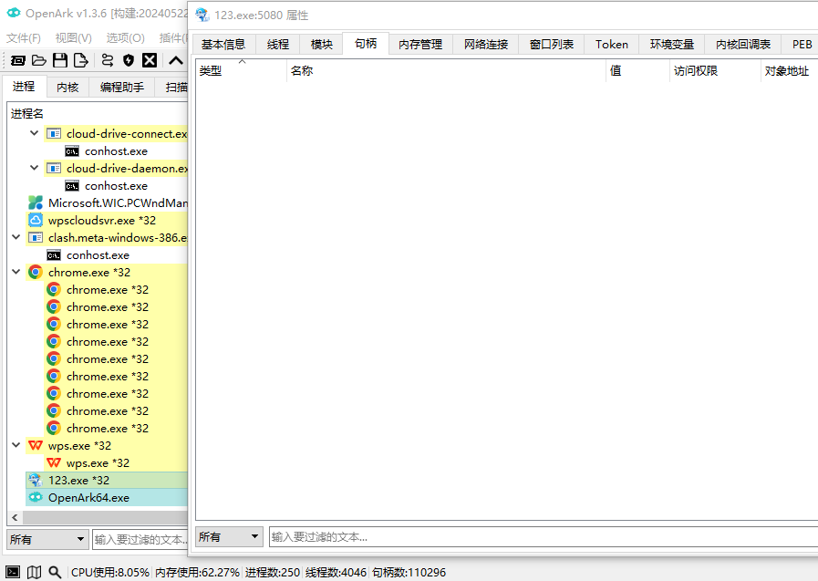This screenshot has width=818, height=581.
Task: Open the console icon in status bar
Action: click(13, 572)
